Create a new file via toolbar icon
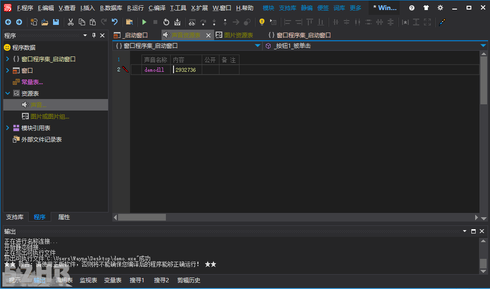 coord(34,22)
